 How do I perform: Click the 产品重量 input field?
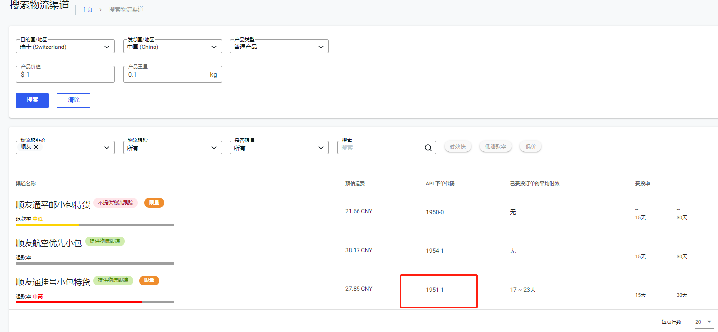pos(173,74)
